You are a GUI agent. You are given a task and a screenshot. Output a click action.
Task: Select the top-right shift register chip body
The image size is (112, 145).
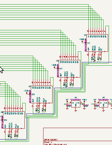[97, 43]
